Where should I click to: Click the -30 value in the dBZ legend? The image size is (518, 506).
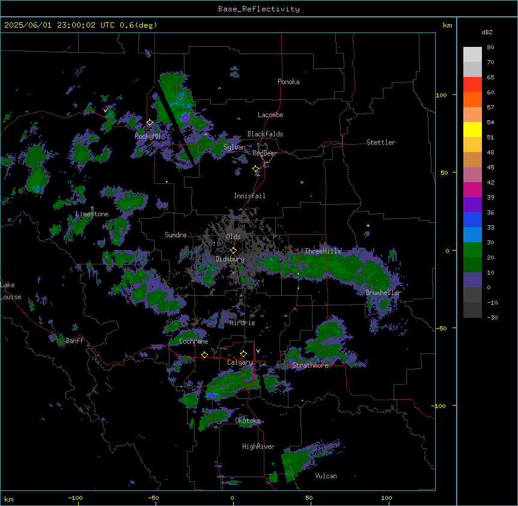click(x=492, y=317)
